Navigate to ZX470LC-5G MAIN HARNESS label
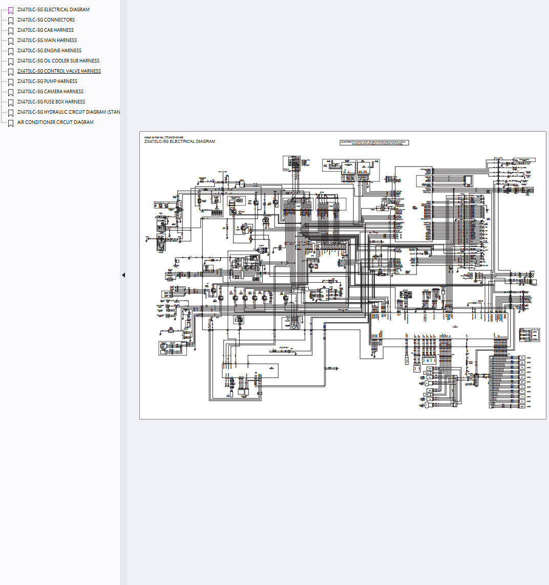 click(47, 40)
